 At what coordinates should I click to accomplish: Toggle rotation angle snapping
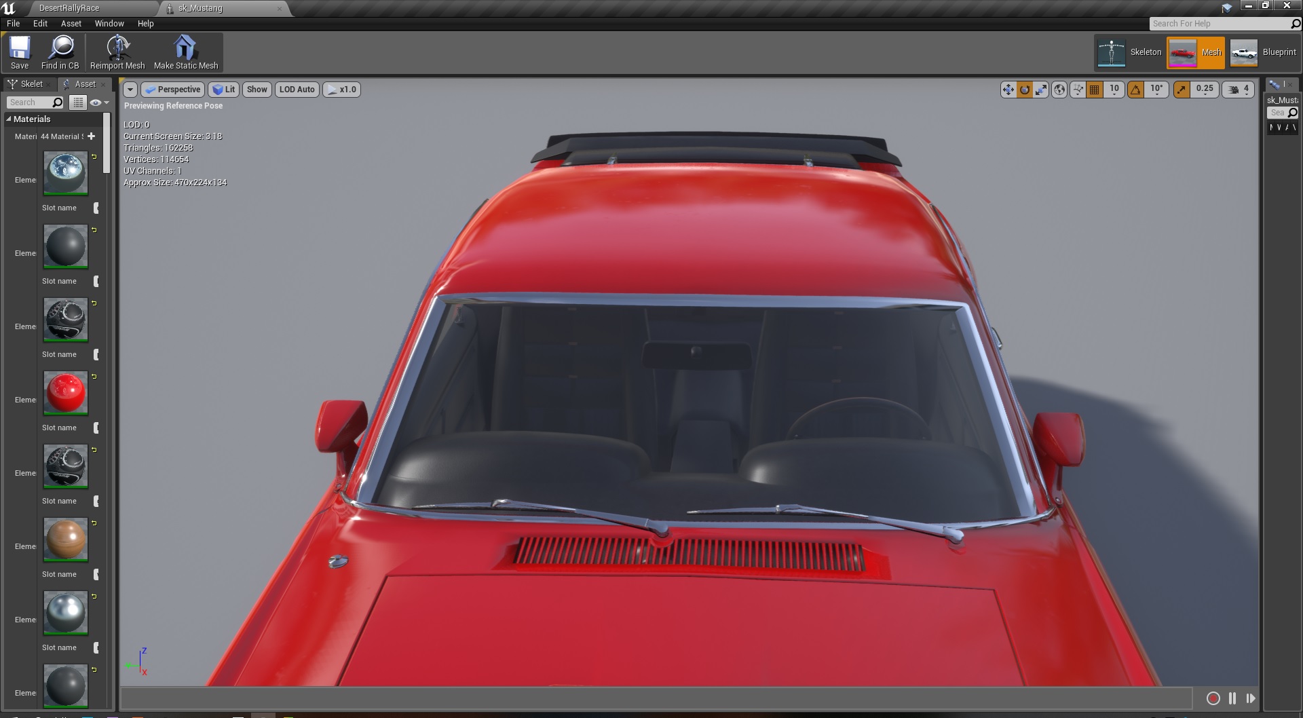pos(1135,90)
